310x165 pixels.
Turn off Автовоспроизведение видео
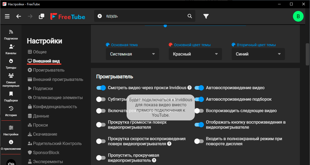tap(199, 88)
